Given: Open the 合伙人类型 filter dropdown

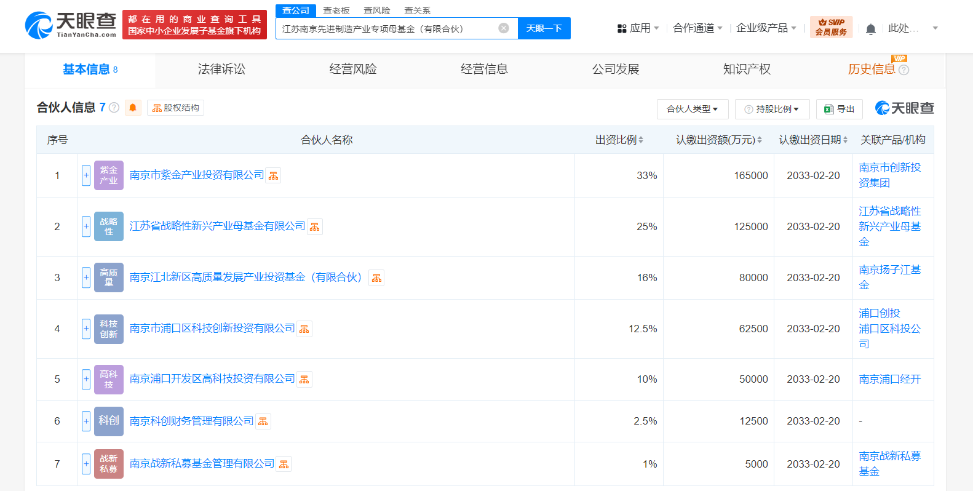Looking at the screenshot, I should 693,109.
